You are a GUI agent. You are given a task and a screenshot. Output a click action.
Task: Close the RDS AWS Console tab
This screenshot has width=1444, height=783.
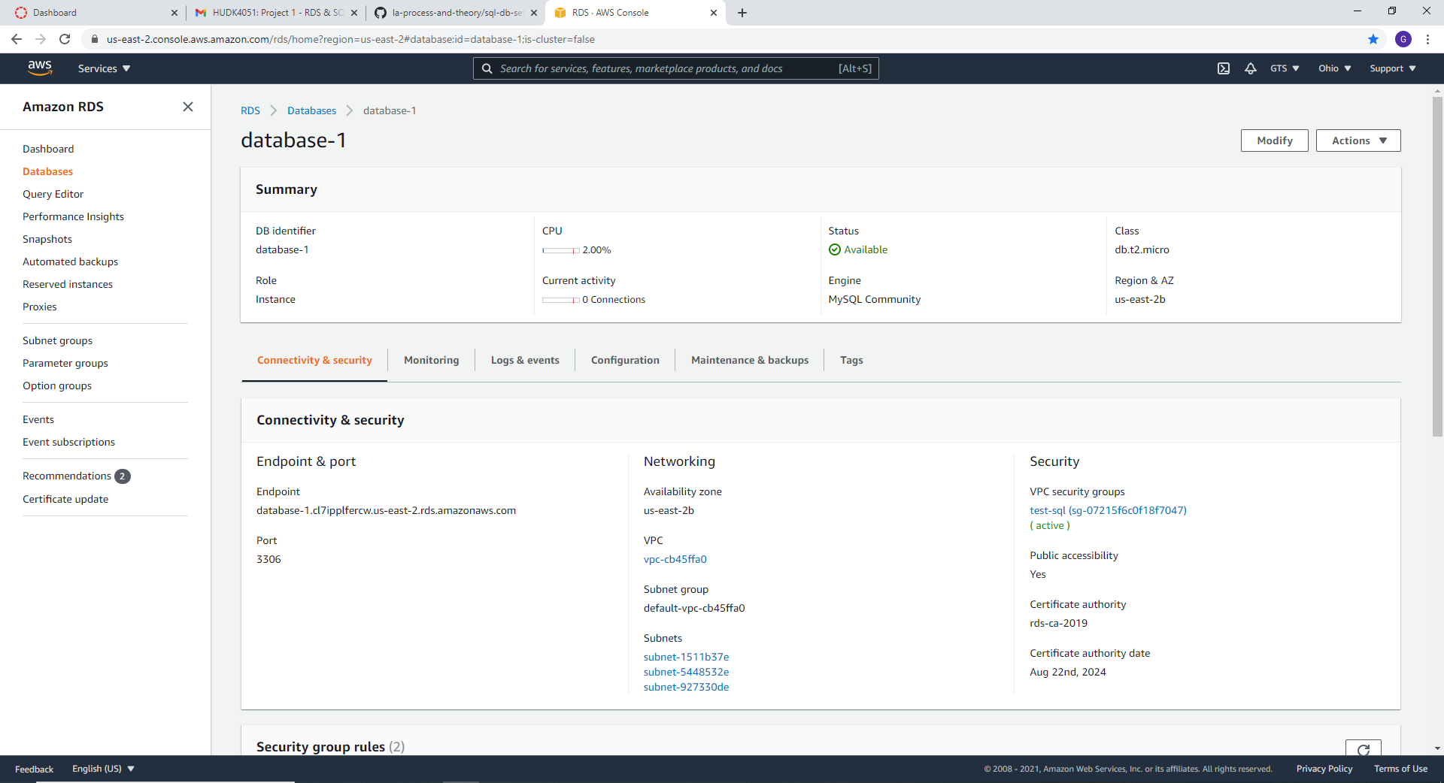tap(714, 13)
